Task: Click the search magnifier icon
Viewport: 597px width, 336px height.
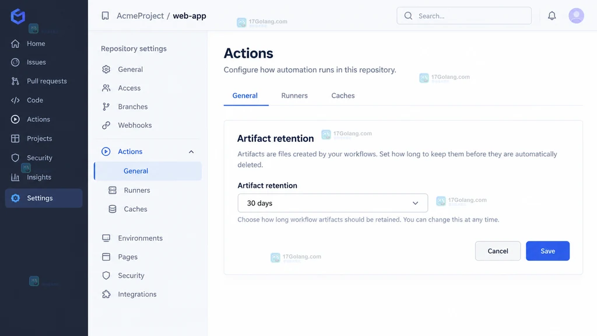Action: [x=408, y=16]
